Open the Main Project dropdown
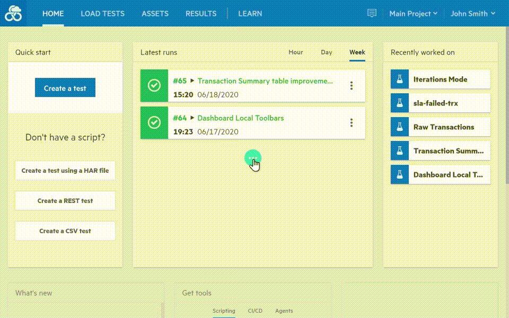The width and height of the screenshot is (509, 318). 413,13
